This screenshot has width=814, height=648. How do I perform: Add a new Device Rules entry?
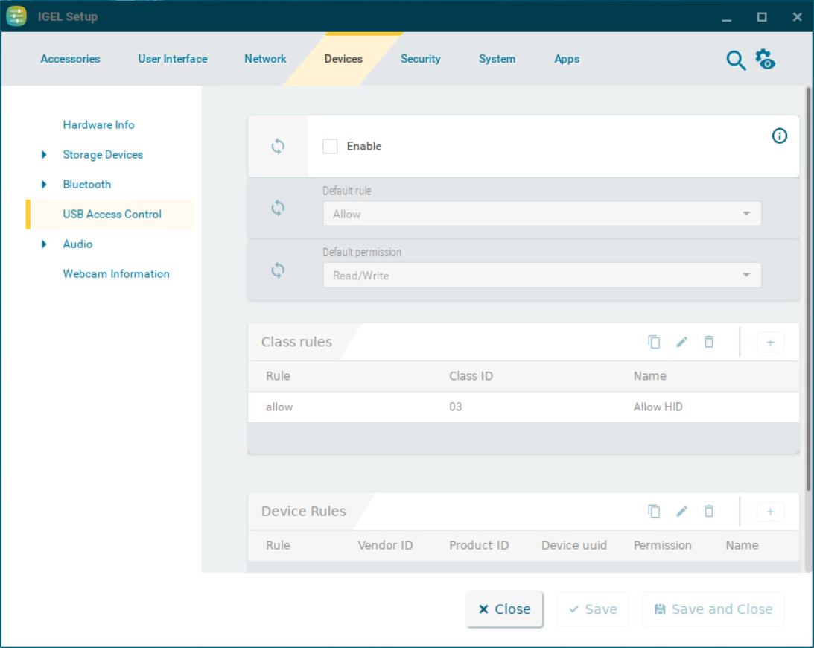click(x=770, y=512)
